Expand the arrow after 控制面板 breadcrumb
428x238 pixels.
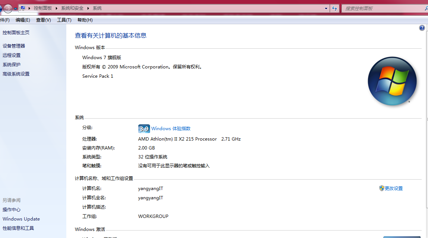click(x=57, y=9)
